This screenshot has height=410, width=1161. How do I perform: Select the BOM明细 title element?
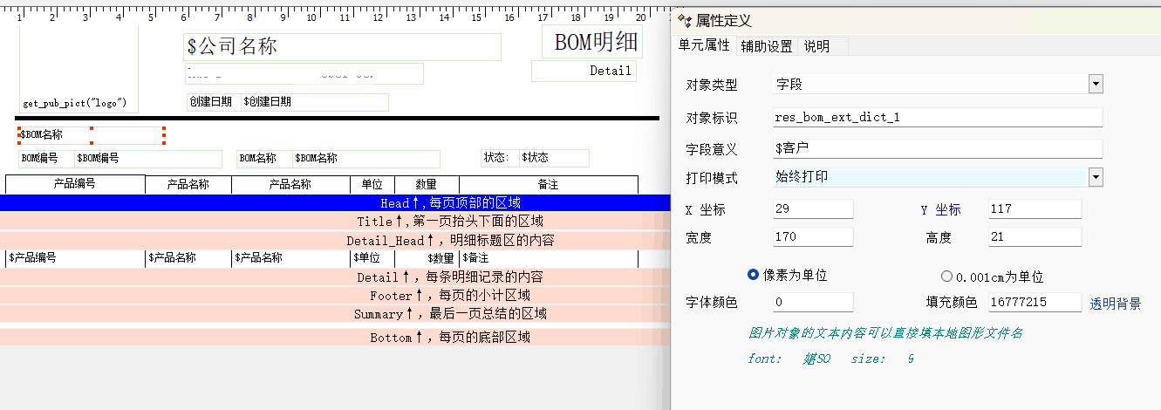click(596, 42)
